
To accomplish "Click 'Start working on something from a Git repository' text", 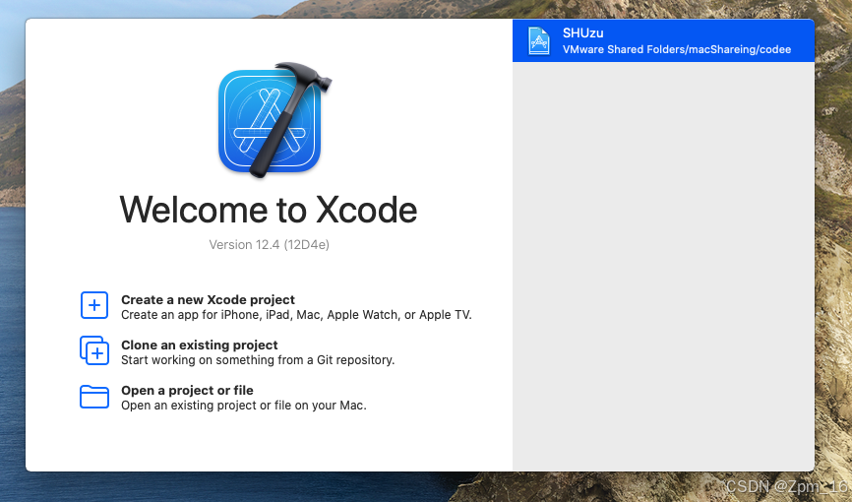I will [x=258, y=360].
